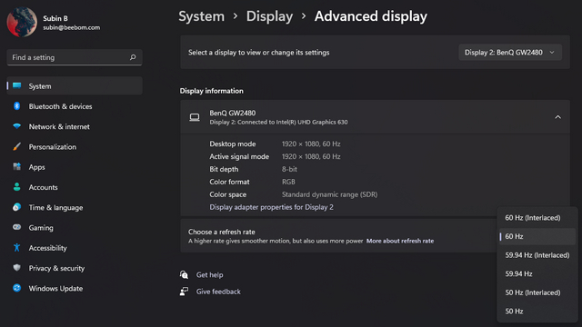Image resolution: width=582 pixels, height=327 pixels.
Task: Click the Privacy & security shield icon
Action: (x=16, y=267)
